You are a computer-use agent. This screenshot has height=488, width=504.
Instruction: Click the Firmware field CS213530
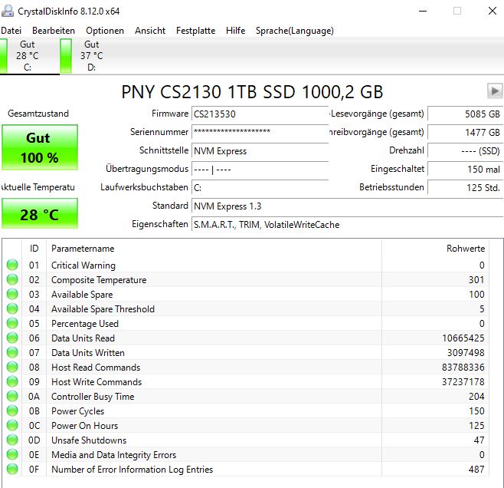click(x=260, y=114)
